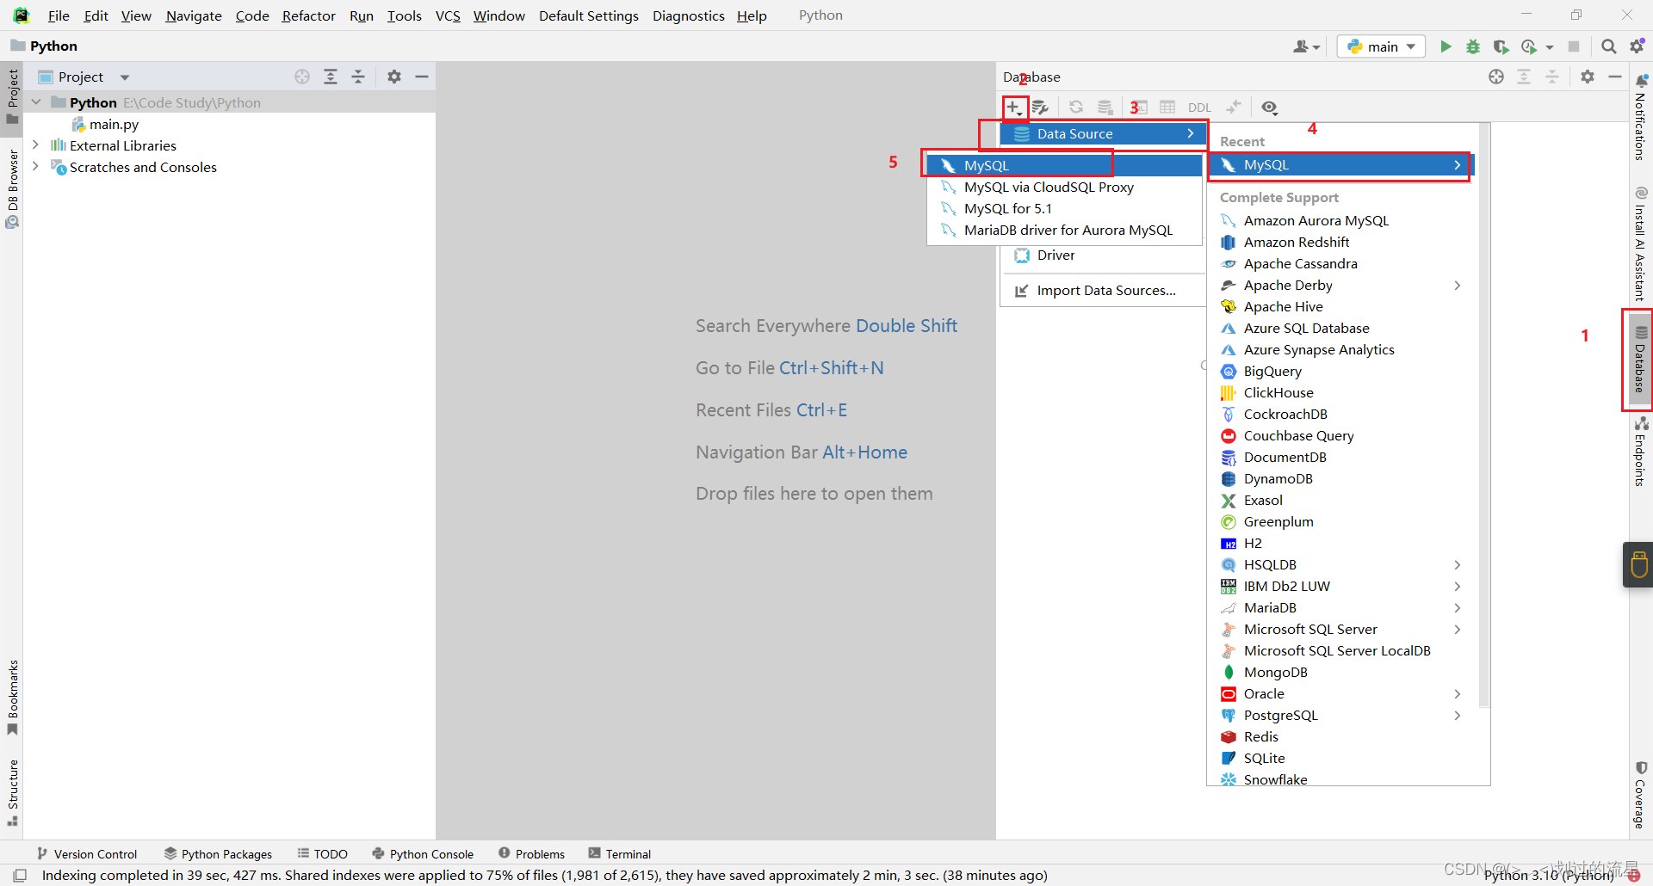The width and height of the screenshot is (1653, 886).
Task: Open Structure left sidebar tab
Action: tap(12, 792)
